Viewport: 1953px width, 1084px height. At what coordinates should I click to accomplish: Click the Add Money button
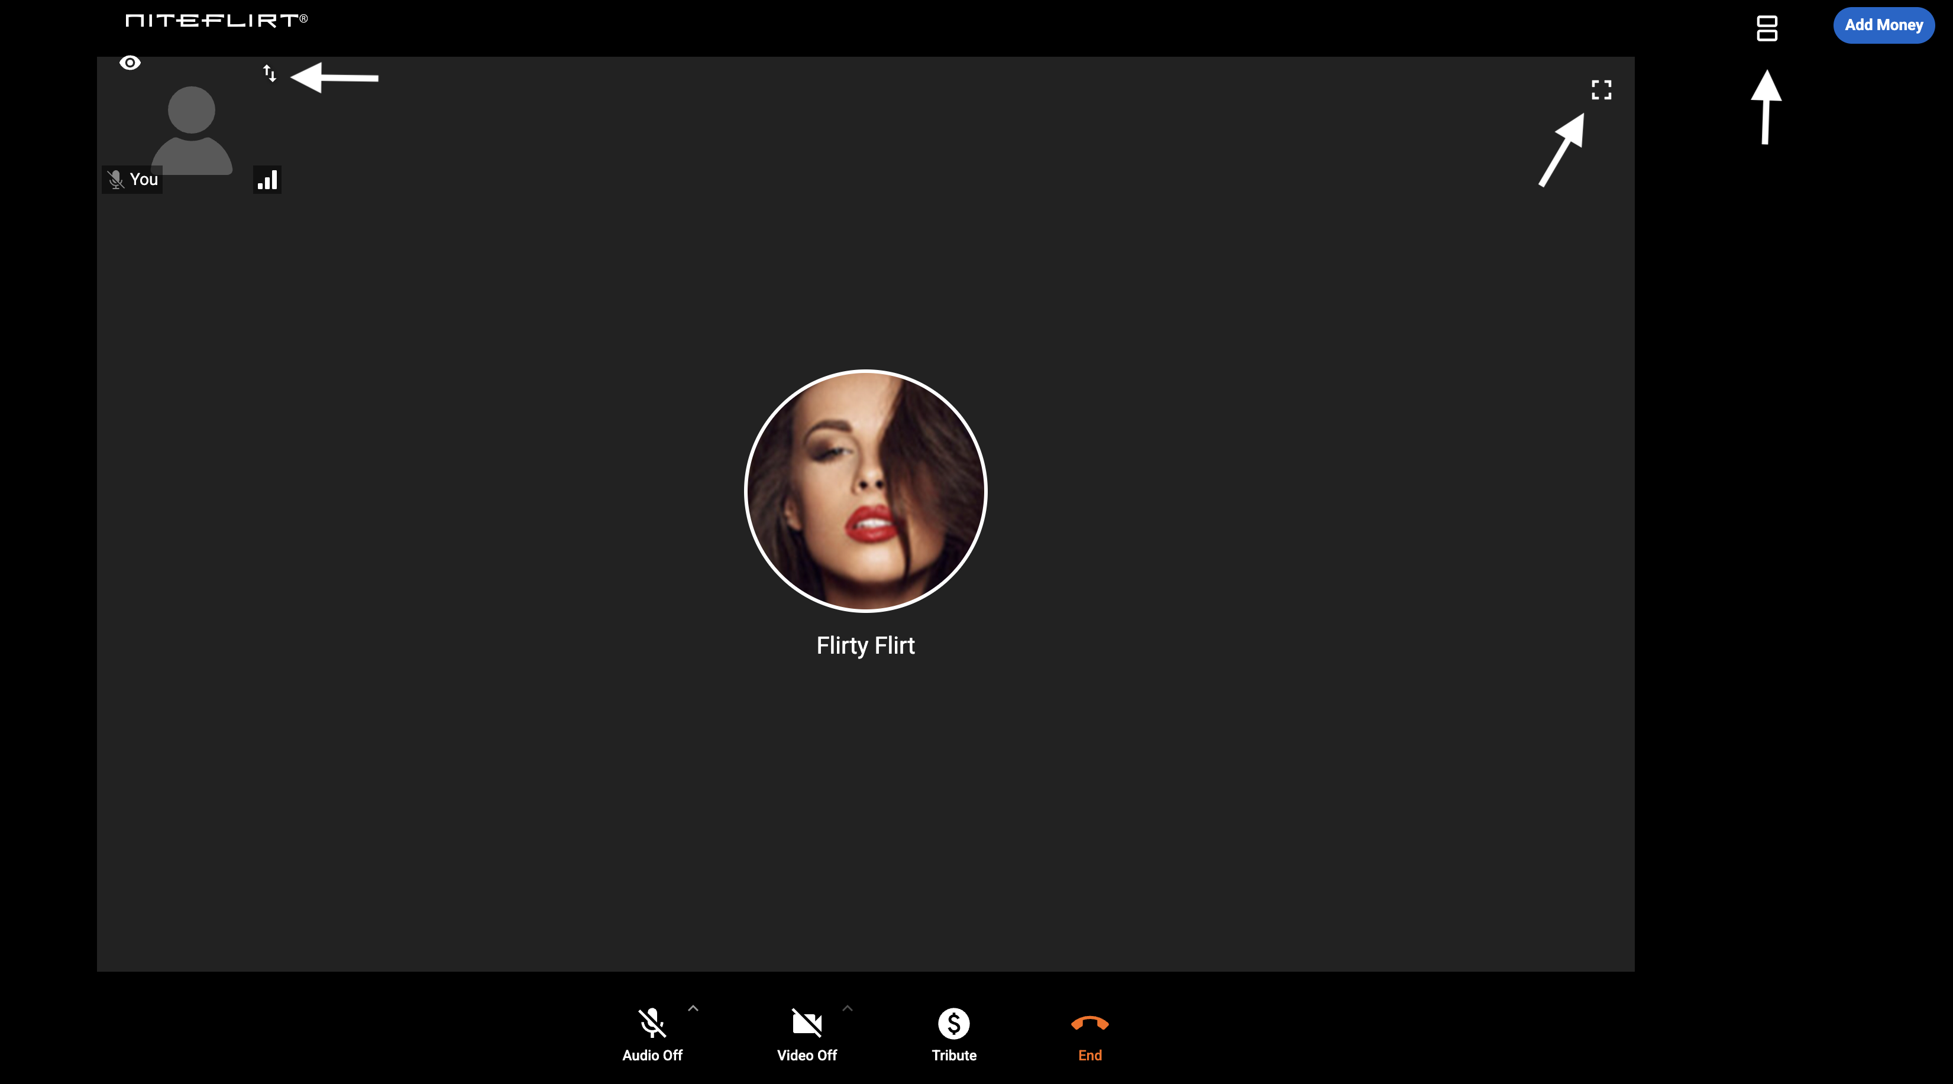[1883, 25]
